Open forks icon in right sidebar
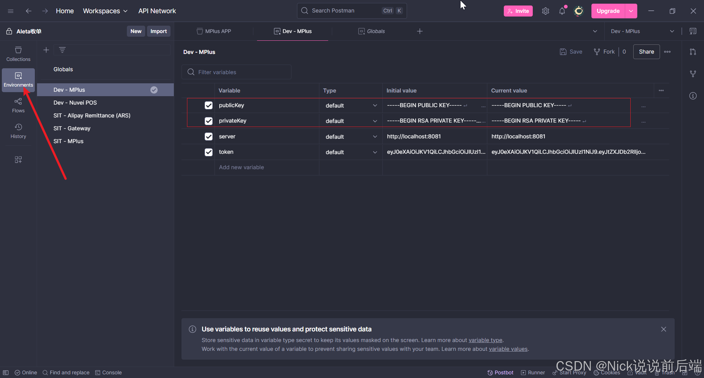The height and width of the screenshot is (378, 704). pos(693,74)
